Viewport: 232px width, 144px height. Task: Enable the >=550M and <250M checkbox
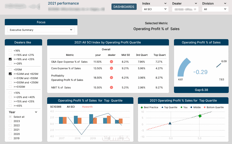pos(10,82)
